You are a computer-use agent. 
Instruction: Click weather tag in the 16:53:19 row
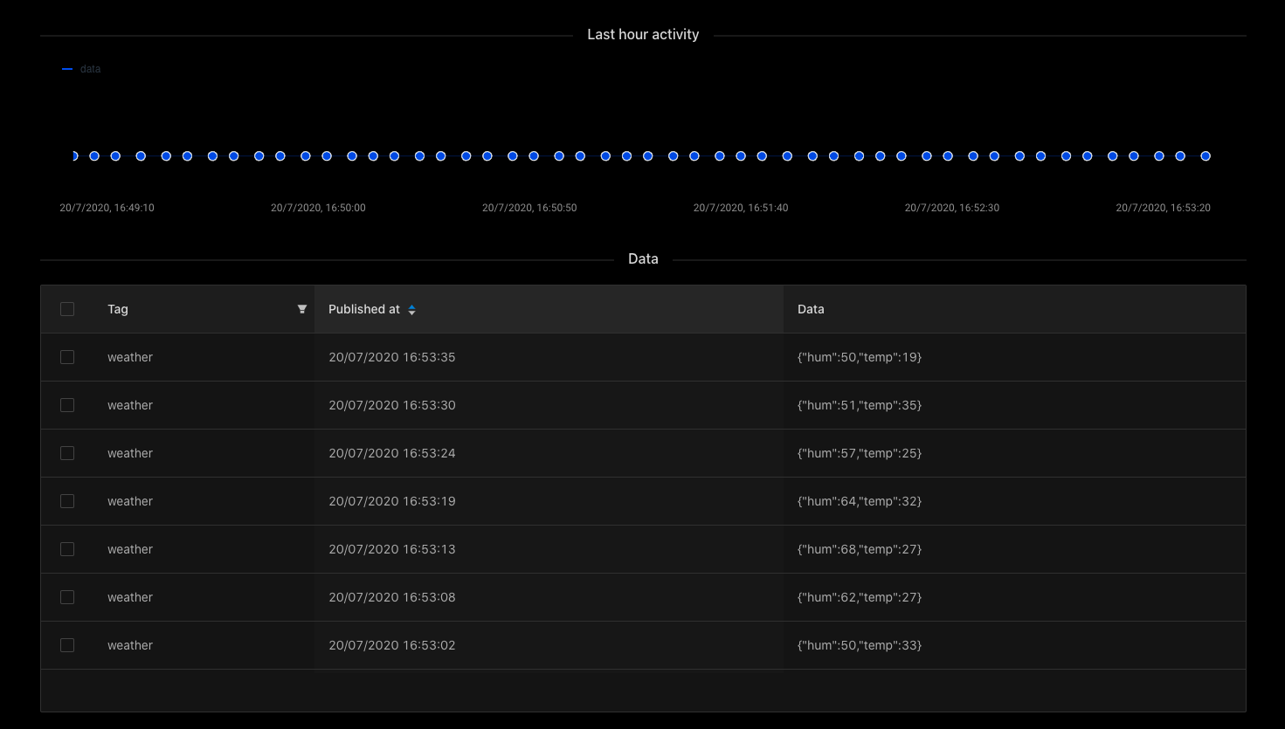point(130,501)
